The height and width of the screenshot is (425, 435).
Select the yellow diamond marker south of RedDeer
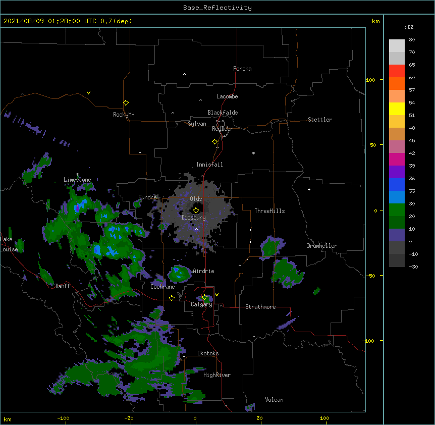[x=214, y=142]
